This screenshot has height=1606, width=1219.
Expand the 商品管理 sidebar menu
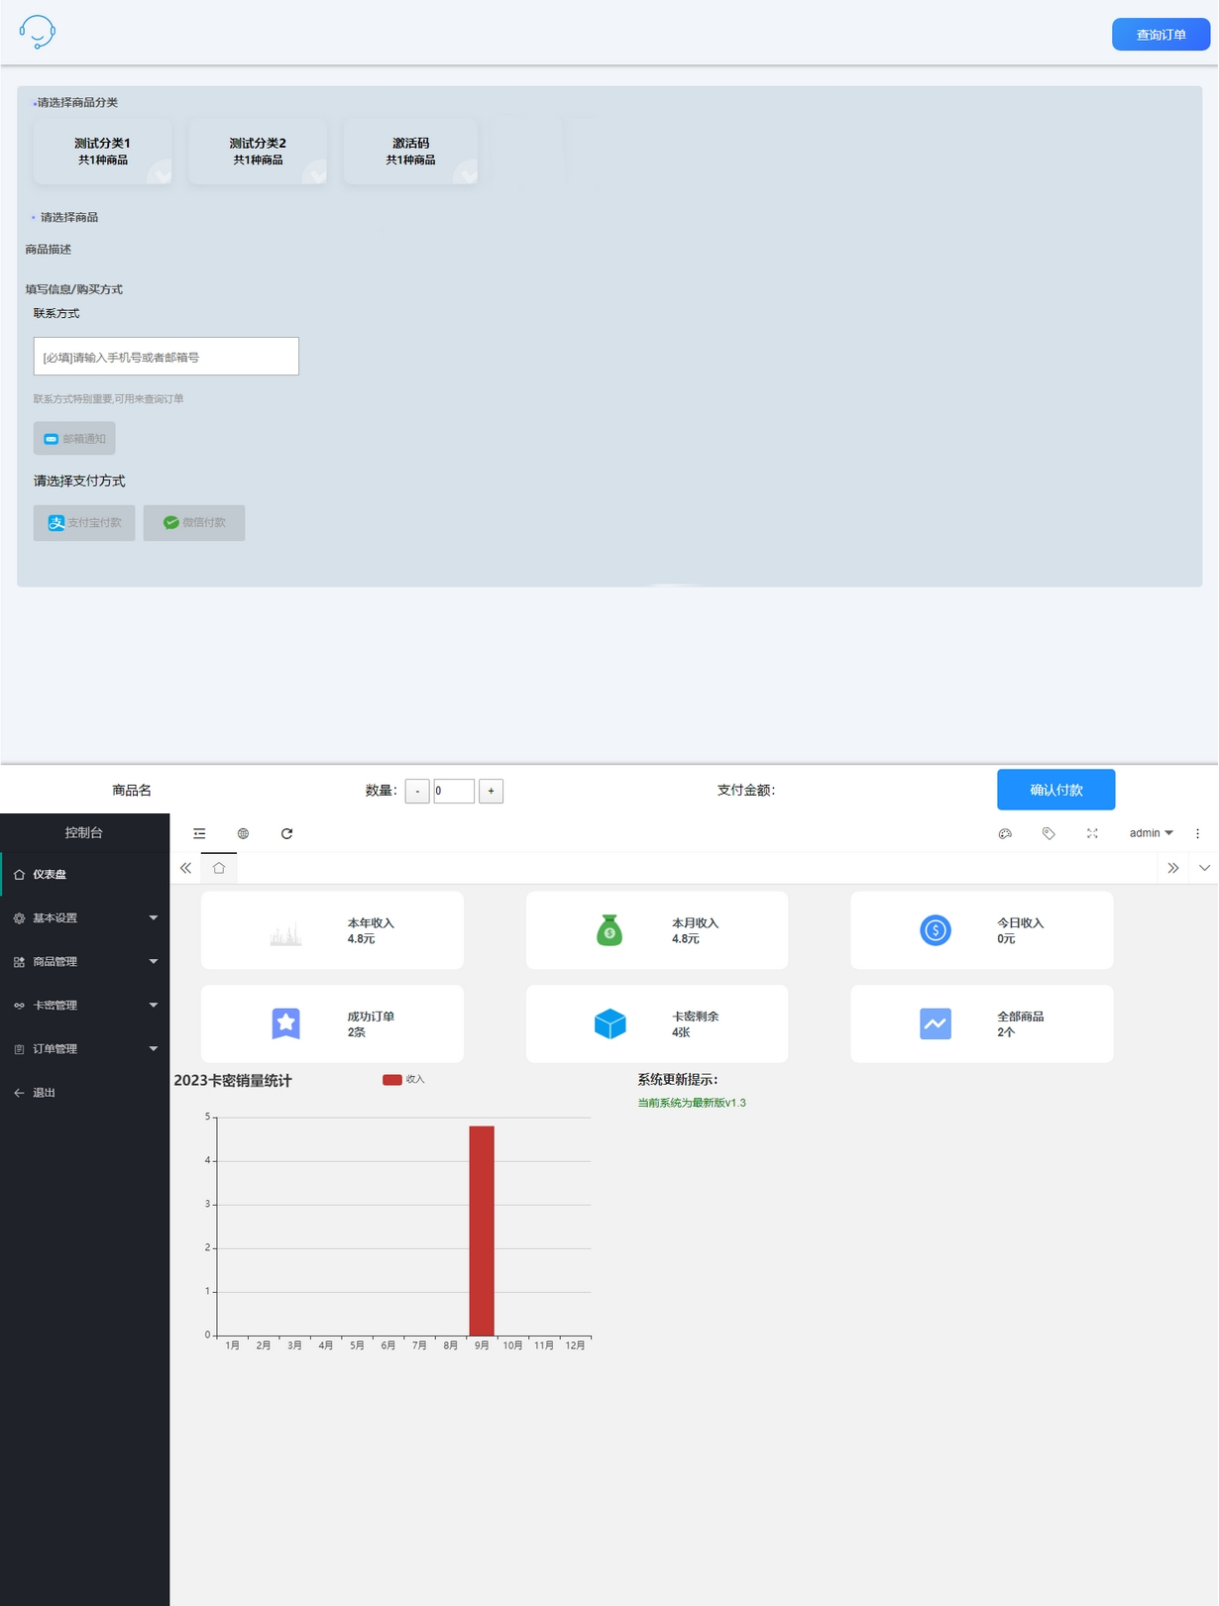[84, 962]
